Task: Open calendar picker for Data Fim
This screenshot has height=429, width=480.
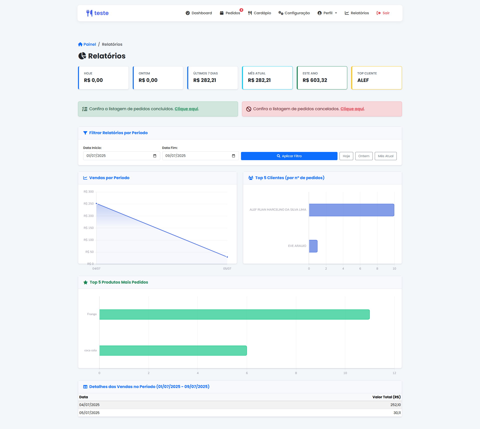Action: tap(233, 156)
